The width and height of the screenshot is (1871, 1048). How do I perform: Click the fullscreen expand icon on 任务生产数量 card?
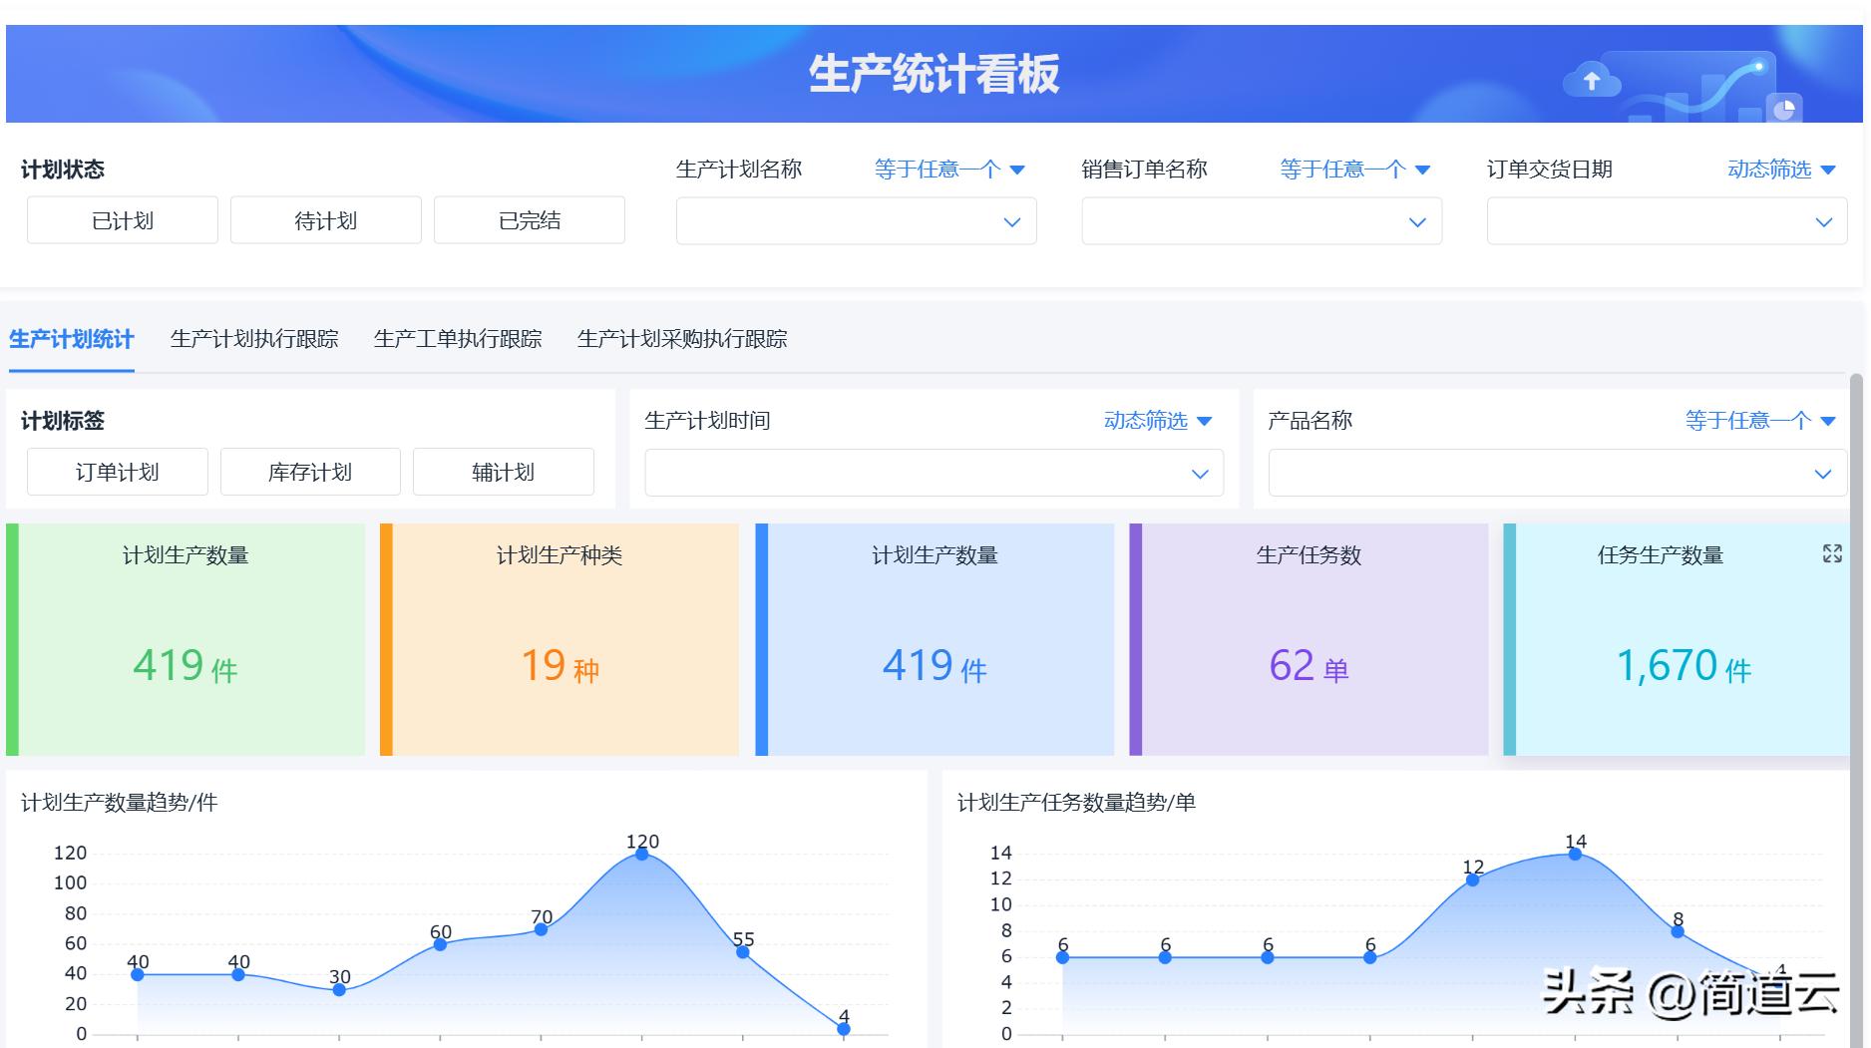coord(1831,553)
